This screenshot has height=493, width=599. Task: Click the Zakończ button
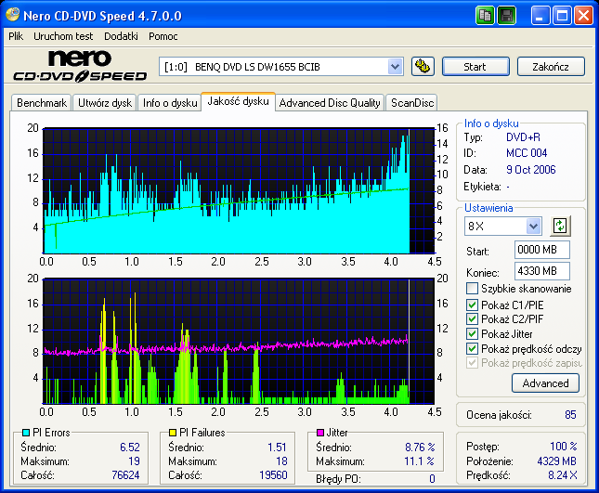pyautogui.click(x=551, y=67)
